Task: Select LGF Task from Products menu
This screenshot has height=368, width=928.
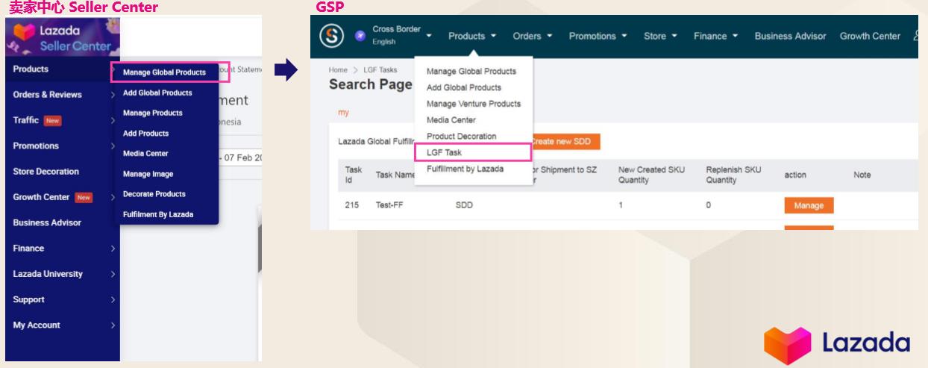Action: click(444, 152)
